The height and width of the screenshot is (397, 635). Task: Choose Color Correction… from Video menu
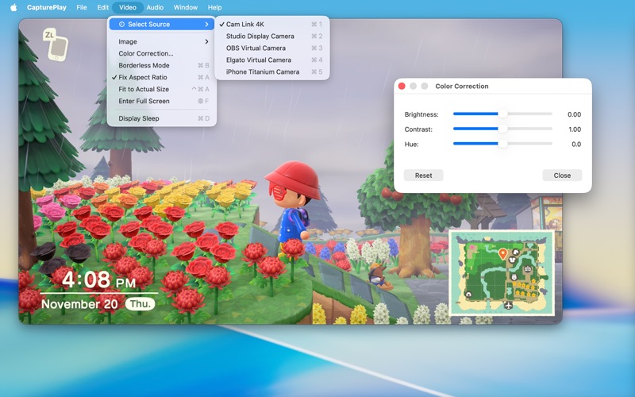[162, 53]
